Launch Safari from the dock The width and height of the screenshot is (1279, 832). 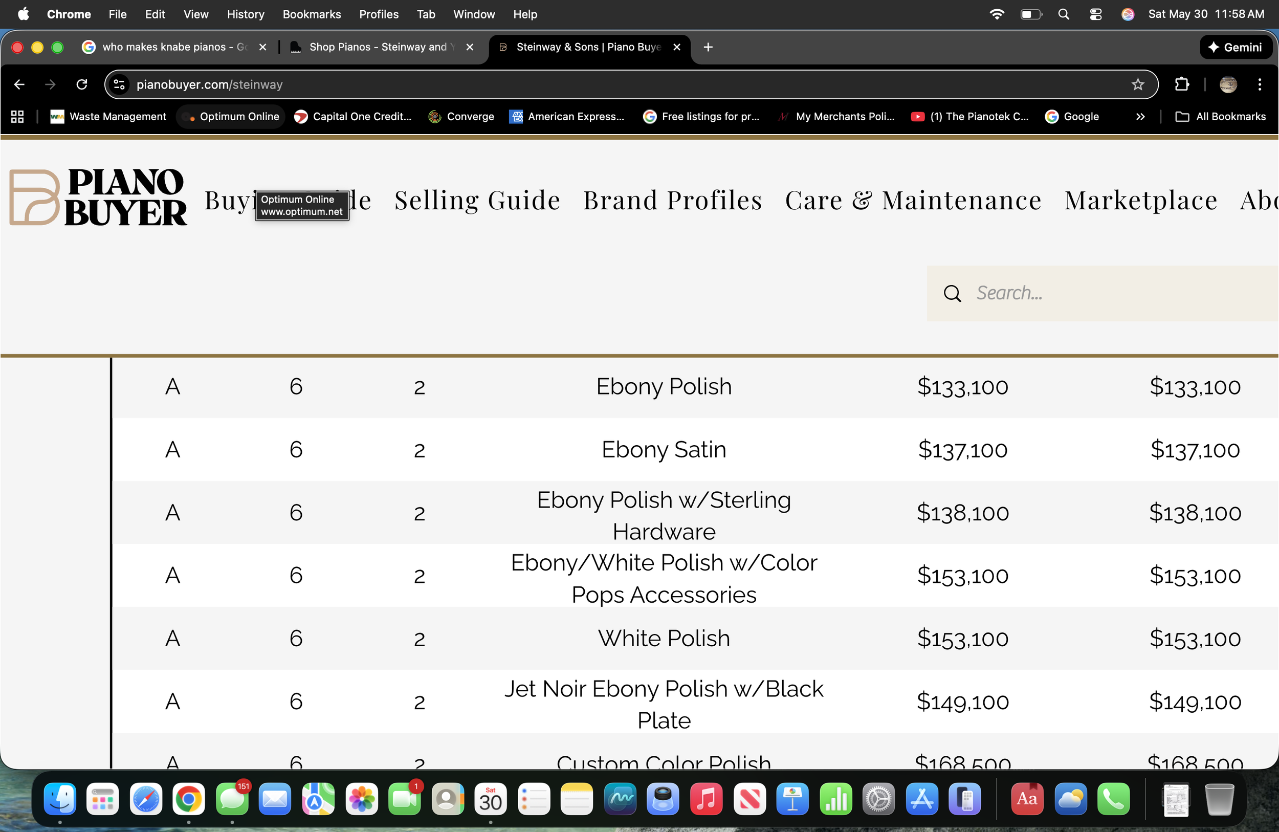[146, 799]
